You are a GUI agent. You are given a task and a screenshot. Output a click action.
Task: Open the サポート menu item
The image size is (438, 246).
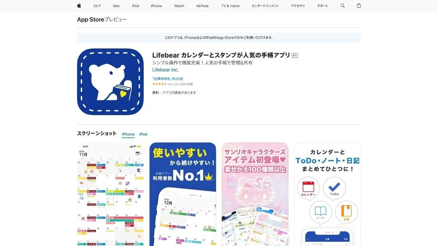323,6
